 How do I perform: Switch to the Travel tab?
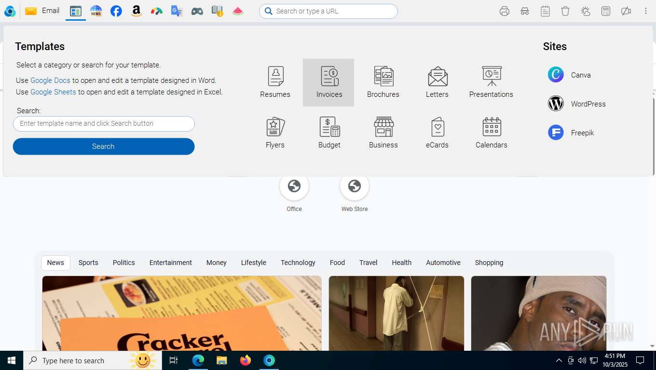coord(368,263)
